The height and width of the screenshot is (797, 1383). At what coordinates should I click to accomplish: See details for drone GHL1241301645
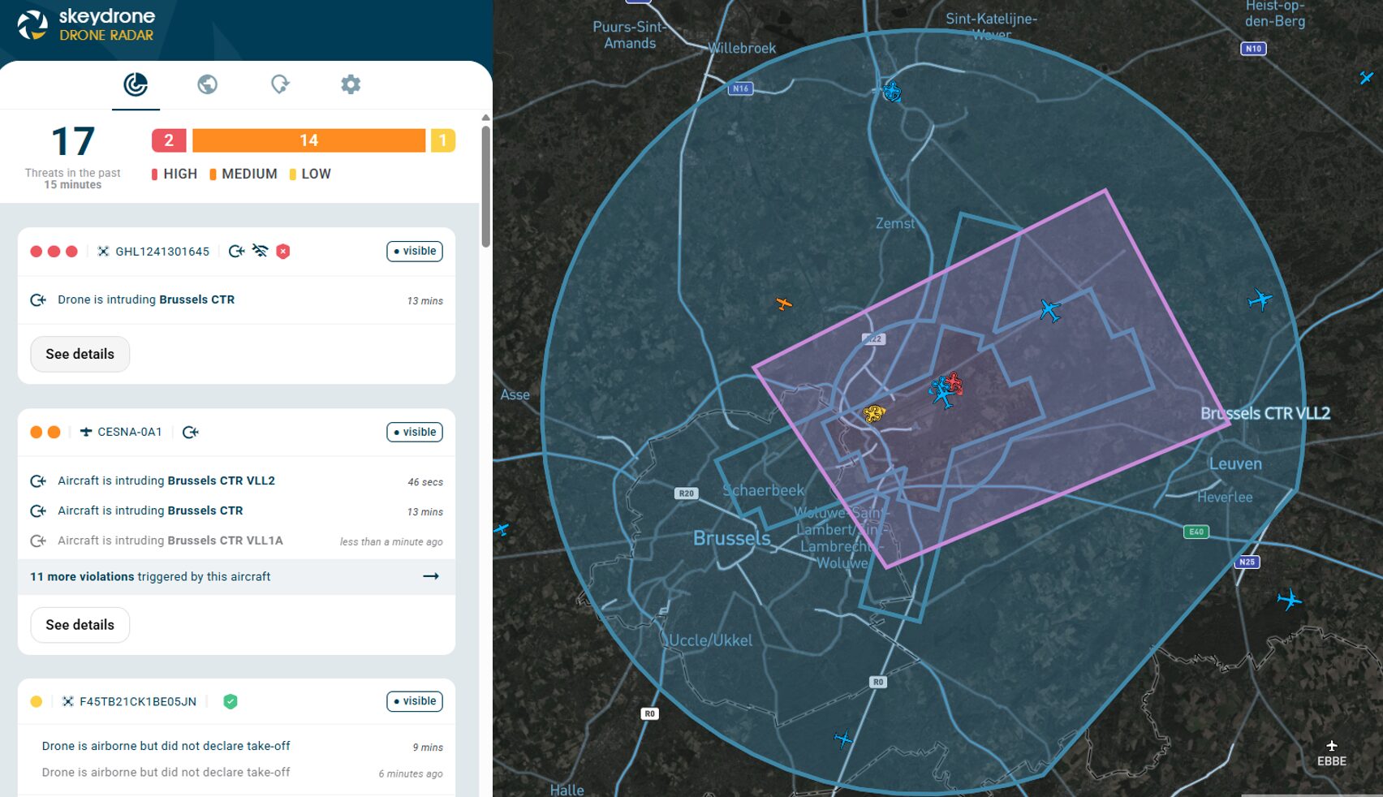(x=80, y=354)
